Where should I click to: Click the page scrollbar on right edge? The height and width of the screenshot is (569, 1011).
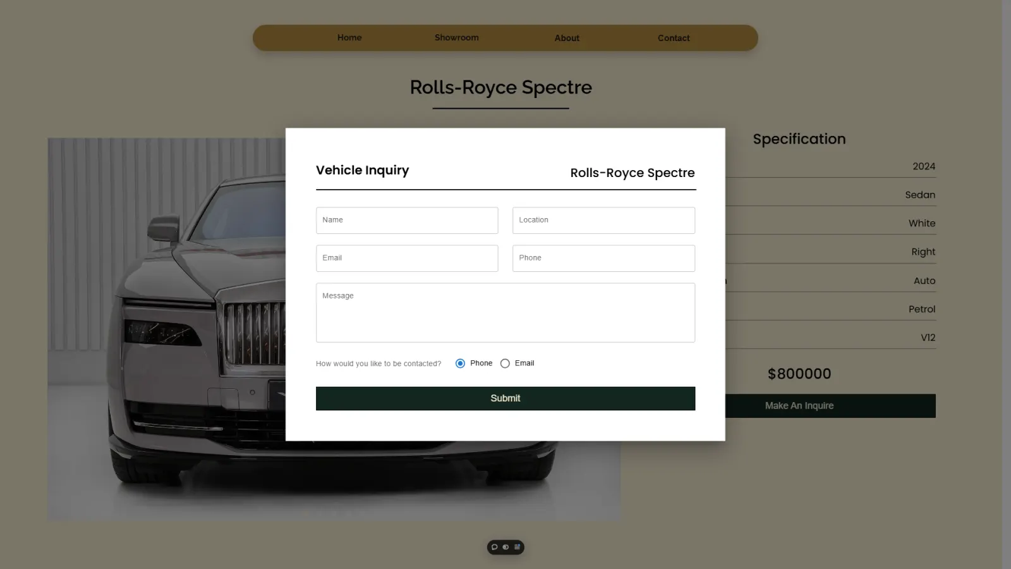(1006, 284)
